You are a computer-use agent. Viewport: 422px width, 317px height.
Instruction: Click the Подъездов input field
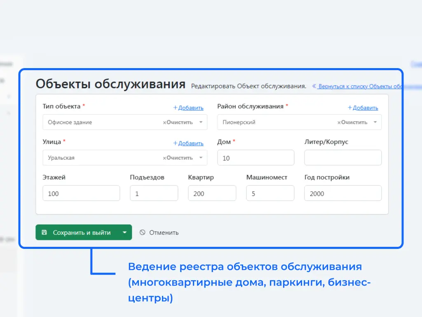pyautogui.click(x=154, y=193)
